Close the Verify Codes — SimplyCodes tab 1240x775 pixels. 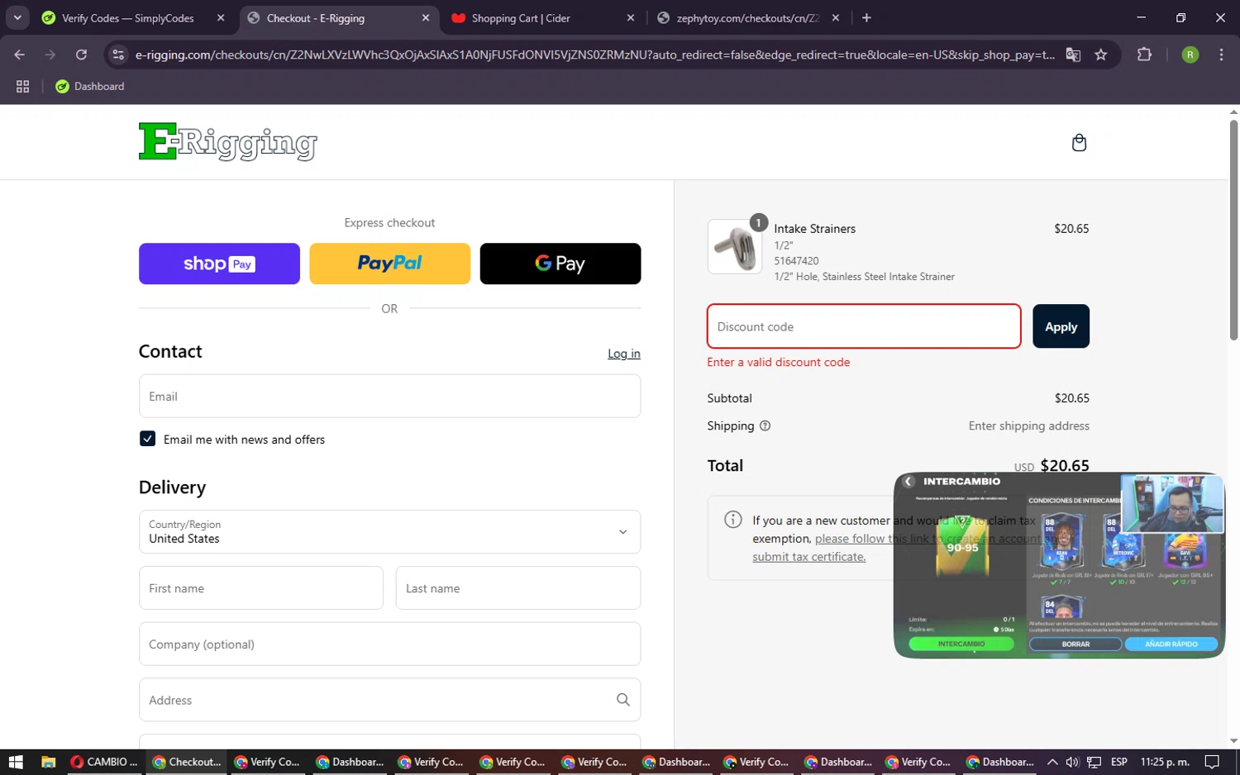click(221, 17)
